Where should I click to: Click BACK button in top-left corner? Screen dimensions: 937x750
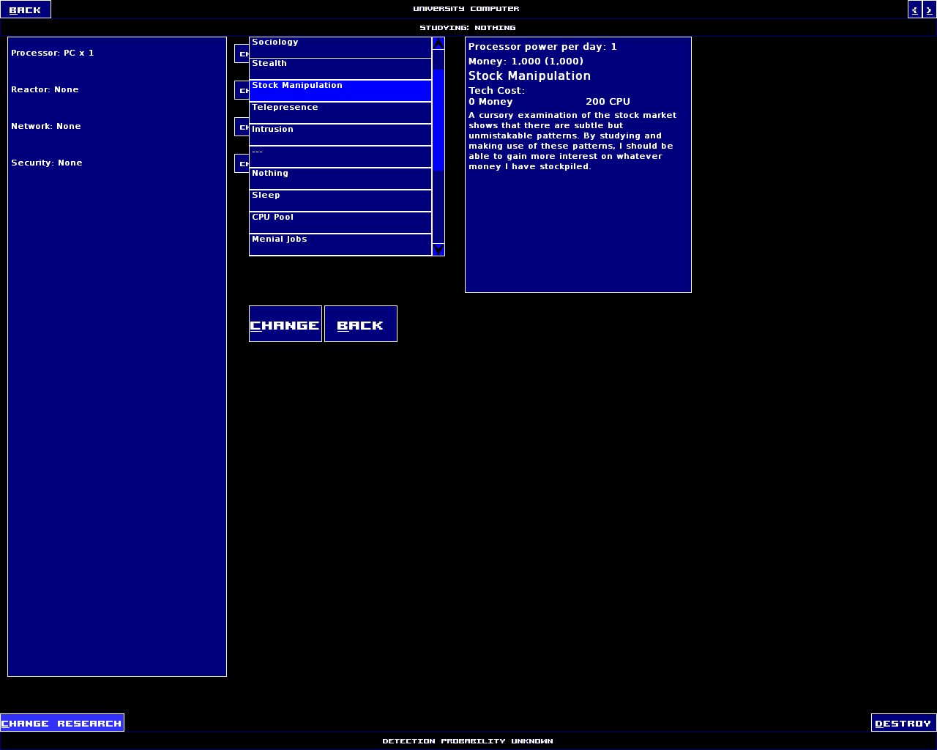pos(26,10)
